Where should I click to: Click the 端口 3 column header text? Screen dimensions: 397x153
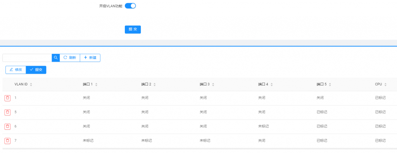click(x=205, y=84)
